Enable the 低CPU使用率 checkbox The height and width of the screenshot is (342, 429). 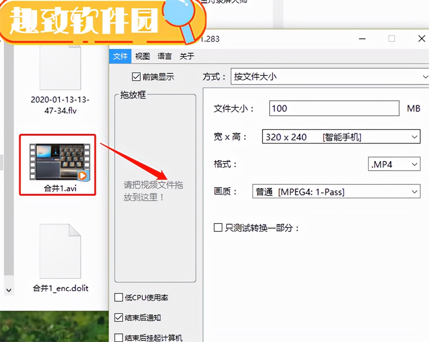tap(118, 297)
